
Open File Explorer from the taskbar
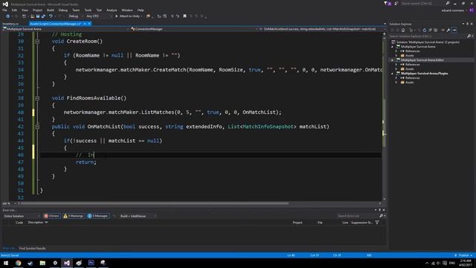pyautogui.click(x=42, y=263)
